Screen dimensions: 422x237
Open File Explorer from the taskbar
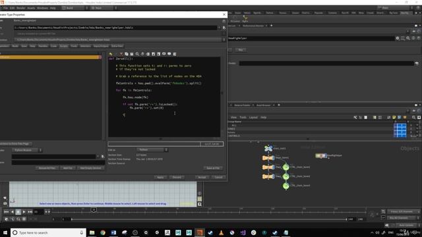click(x=92, y=232)
